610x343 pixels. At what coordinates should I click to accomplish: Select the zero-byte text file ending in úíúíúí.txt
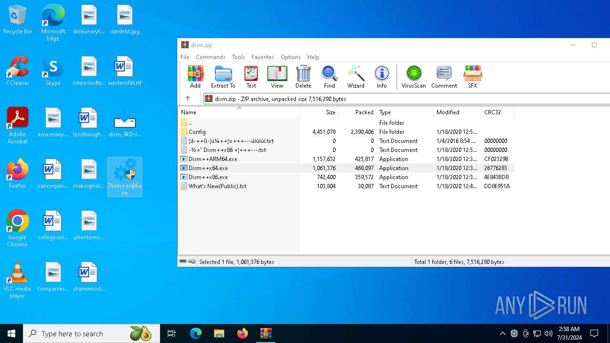(x=347, y=141)
